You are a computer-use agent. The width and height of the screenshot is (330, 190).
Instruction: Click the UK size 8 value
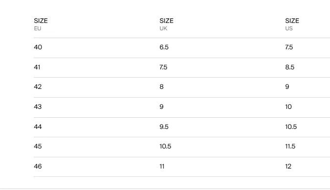point(161,86)
